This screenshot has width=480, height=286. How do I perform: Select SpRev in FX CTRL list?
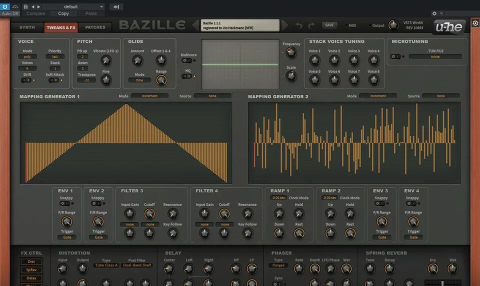click(31, 270)
